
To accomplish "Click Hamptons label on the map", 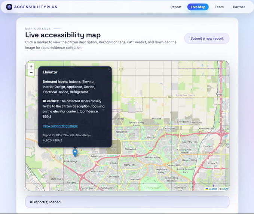I will click(x=129, y=165).
